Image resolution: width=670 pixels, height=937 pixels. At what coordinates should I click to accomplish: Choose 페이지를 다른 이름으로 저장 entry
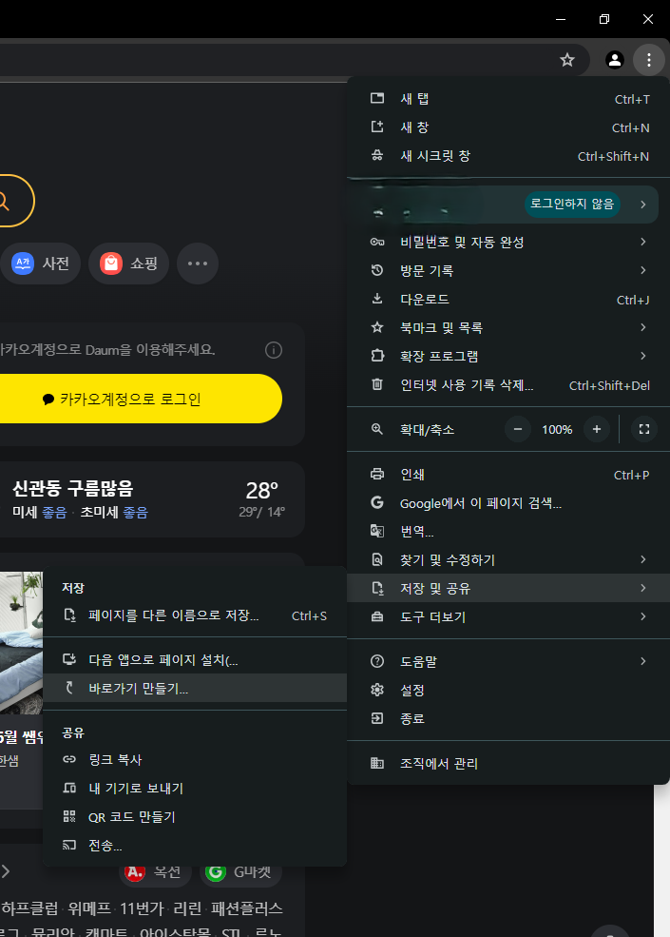pyautogui.click(x=195, y=615)
